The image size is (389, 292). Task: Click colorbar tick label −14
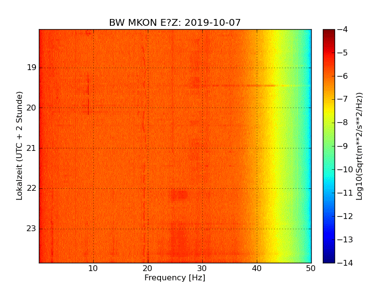[x=345, y=263]
